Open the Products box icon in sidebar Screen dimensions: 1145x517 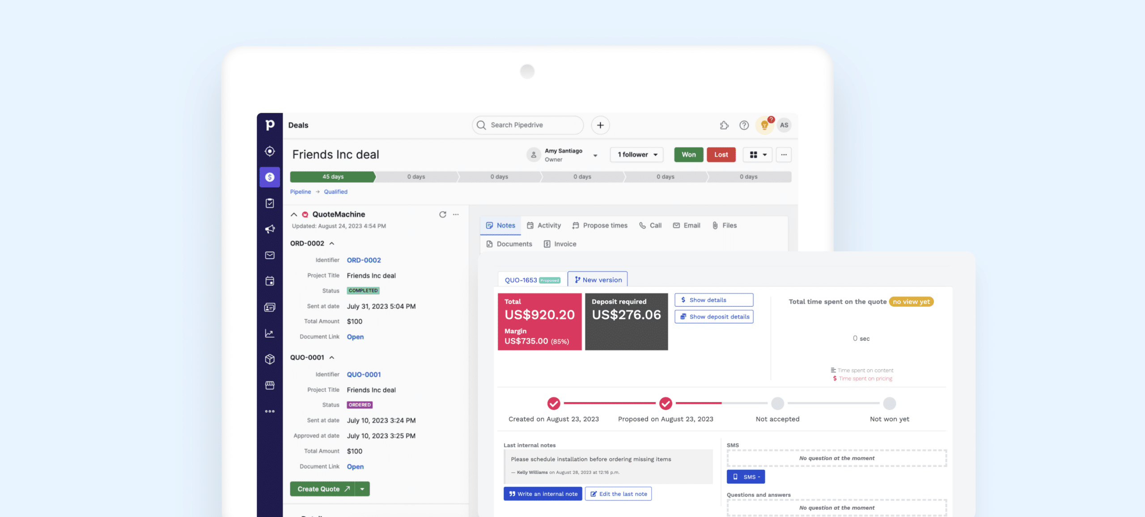click(x=270, y=359)
